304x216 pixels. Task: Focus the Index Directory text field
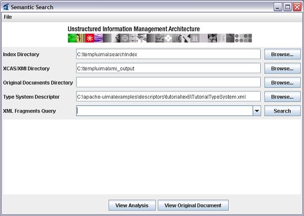(168, 54)
